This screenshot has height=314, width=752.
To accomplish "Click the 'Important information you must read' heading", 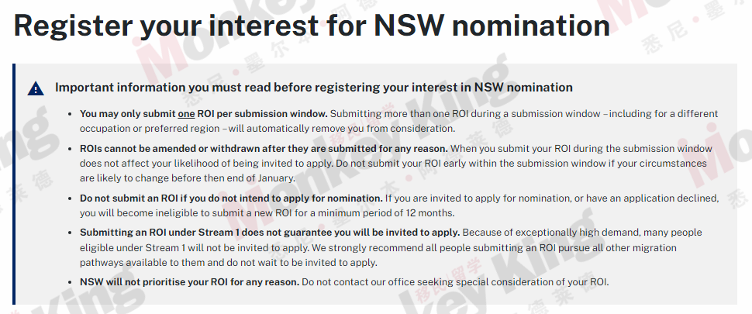I will [314, 88].
